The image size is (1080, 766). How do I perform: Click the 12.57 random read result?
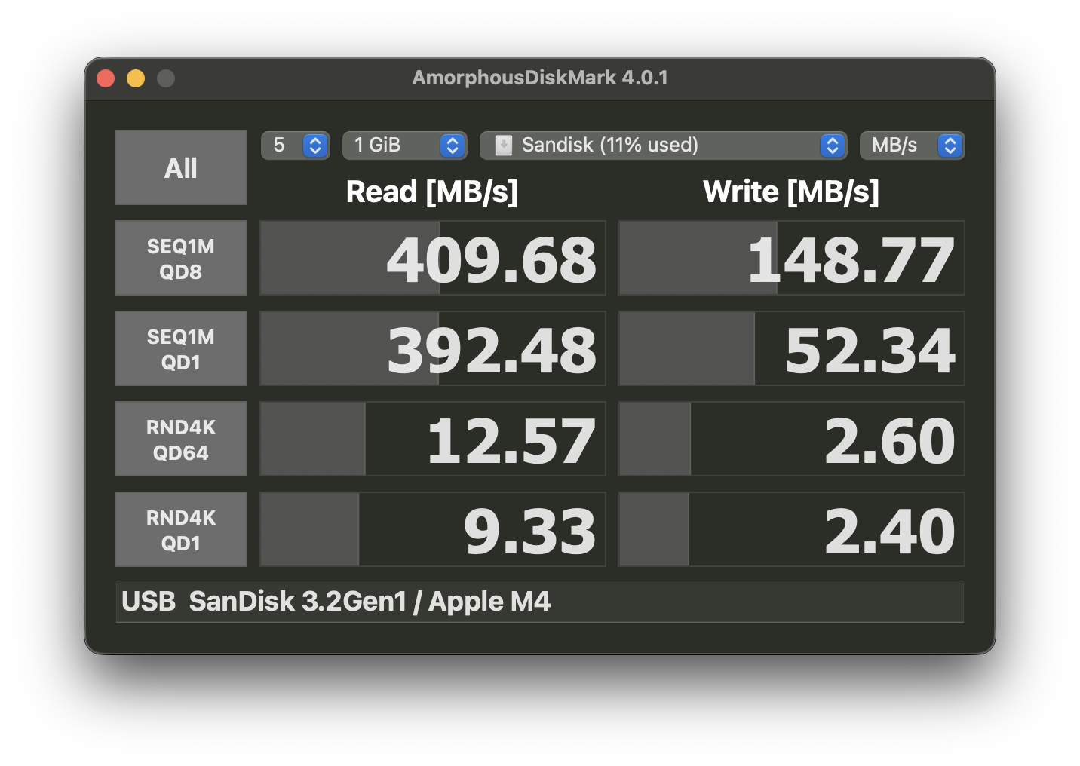click(x=433, y=439)
